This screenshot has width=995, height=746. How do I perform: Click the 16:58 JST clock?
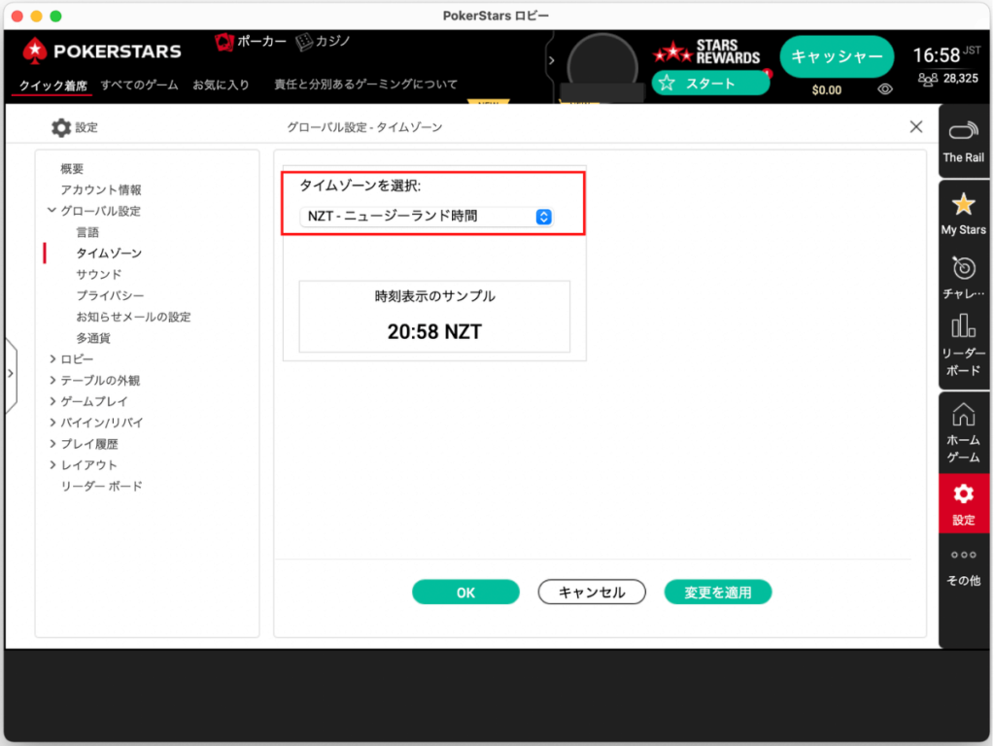(x=945, y=55)
